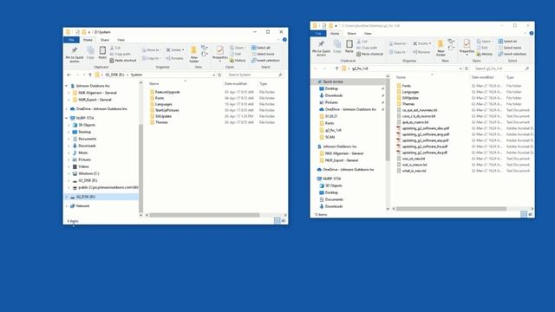Screen dimensions: 555x312
Task: Click Search System field
Action: click(254, 75)
